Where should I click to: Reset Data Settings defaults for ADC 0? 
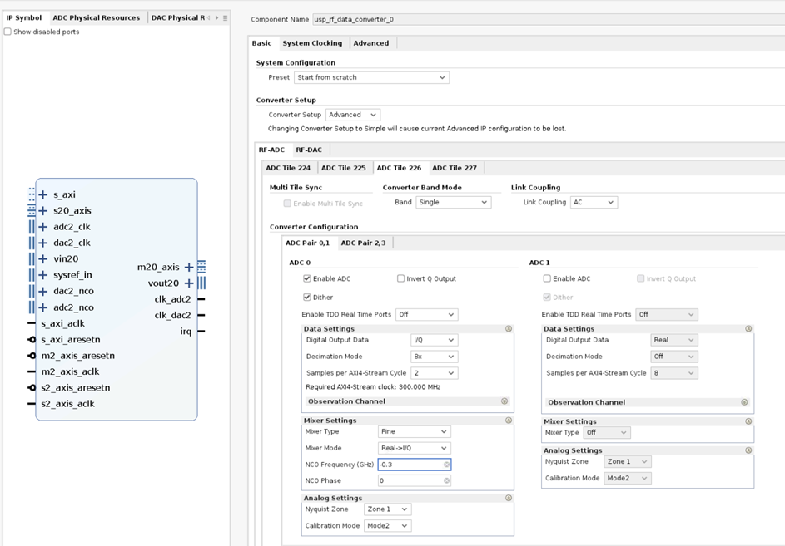509,328
